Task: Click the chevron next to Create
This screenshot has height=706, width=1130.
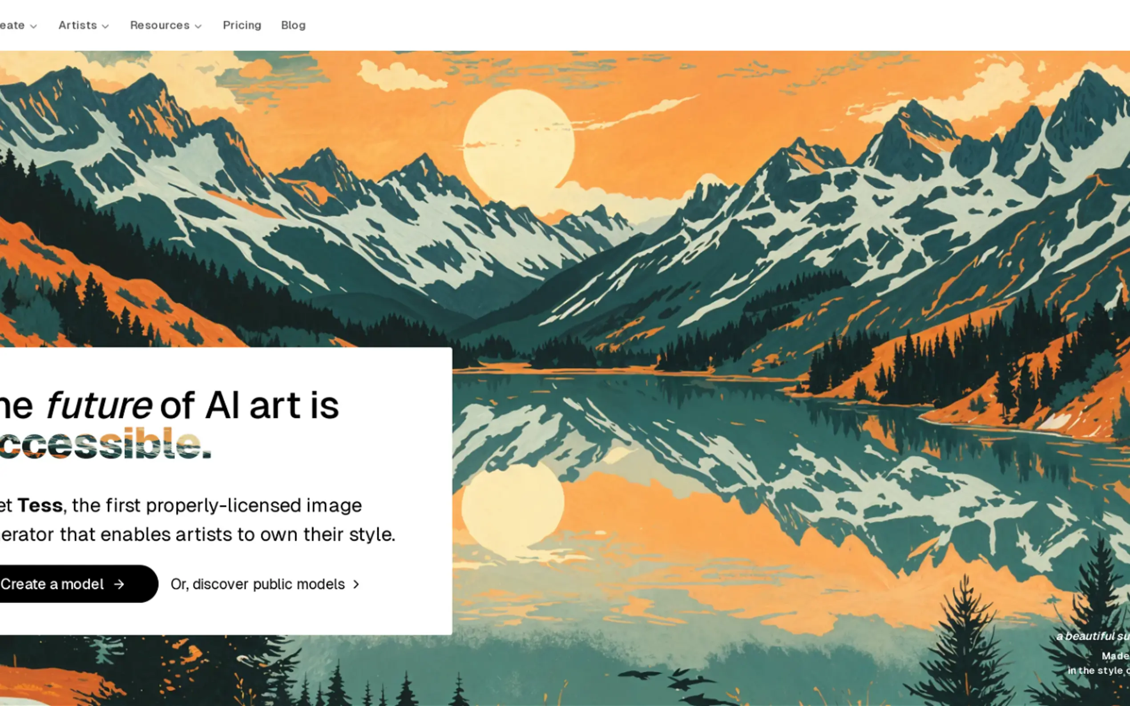Action: click(34, 26)
